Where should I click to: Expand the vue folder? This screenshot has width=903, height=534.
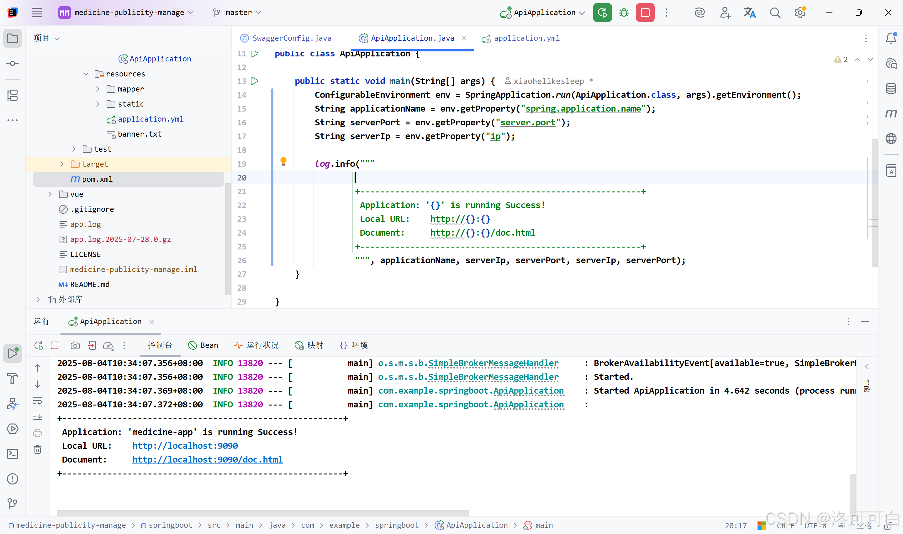(50, 194)
